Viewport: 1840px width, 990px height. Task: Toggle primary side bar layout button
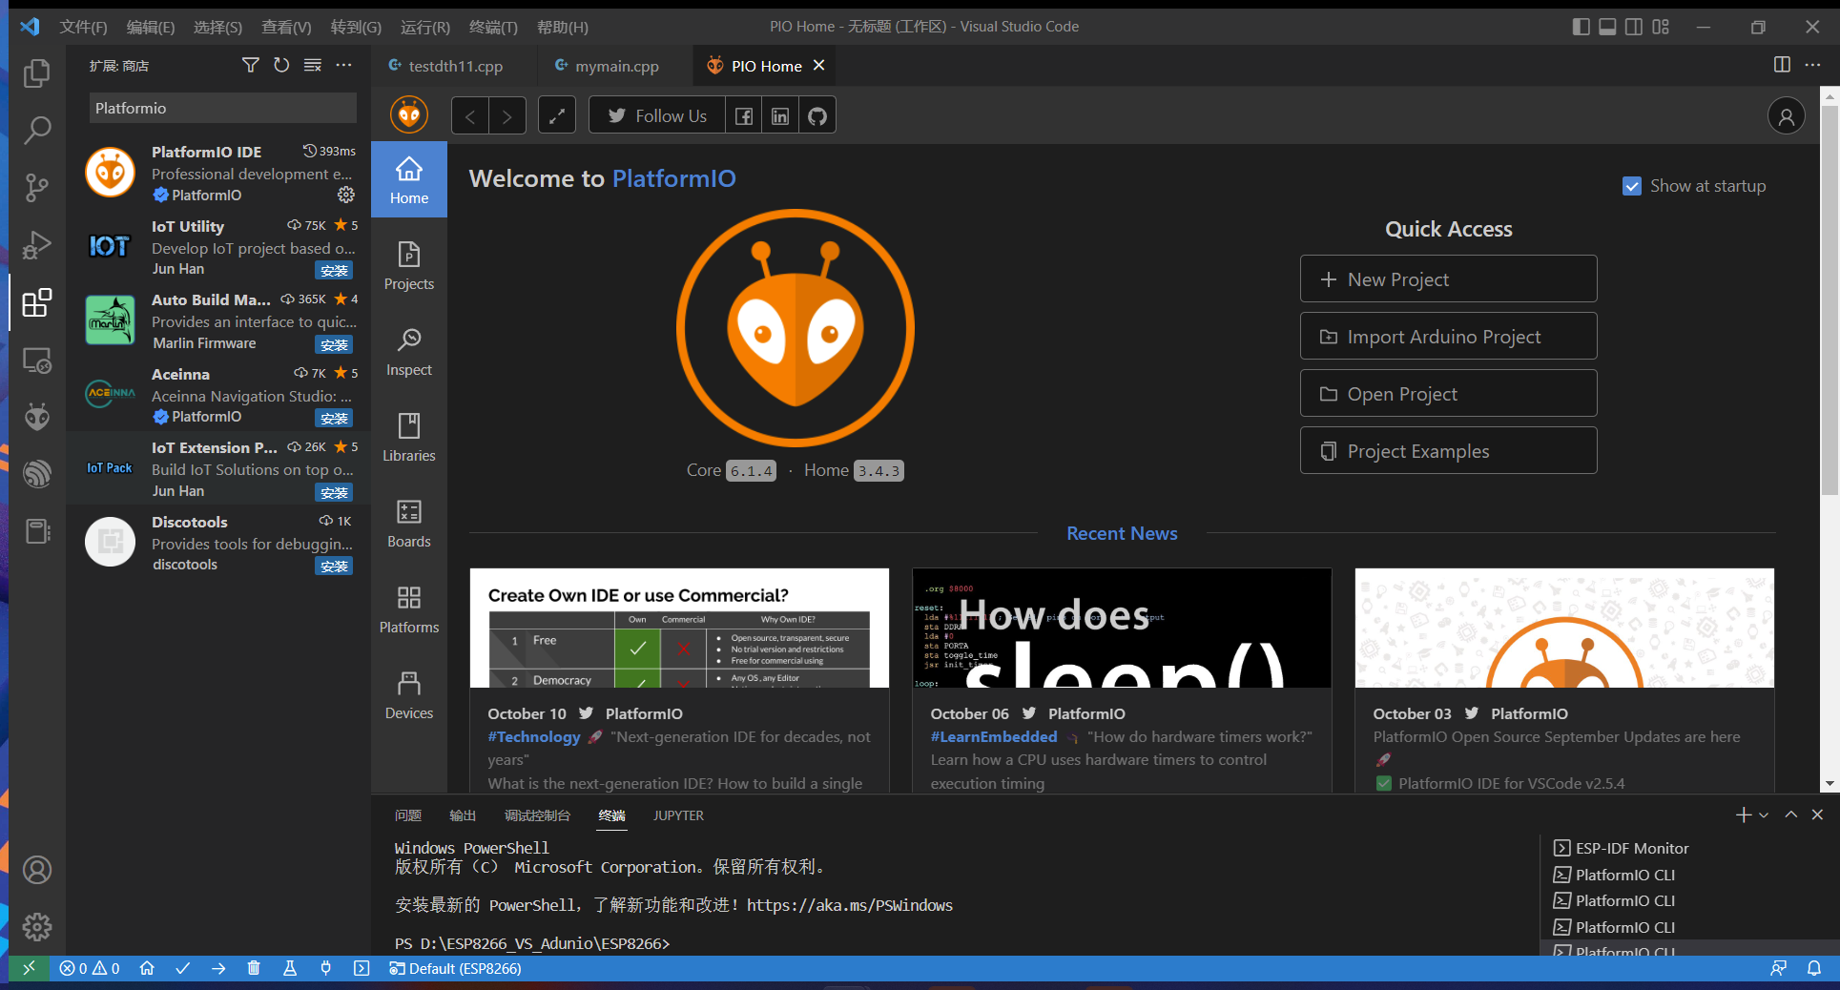click(1581, 27)
